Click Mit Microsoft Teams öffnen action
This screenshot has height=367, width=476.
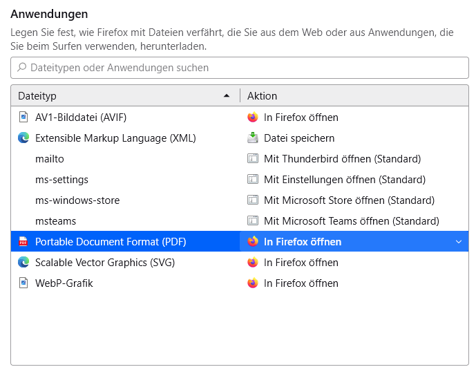351,221
